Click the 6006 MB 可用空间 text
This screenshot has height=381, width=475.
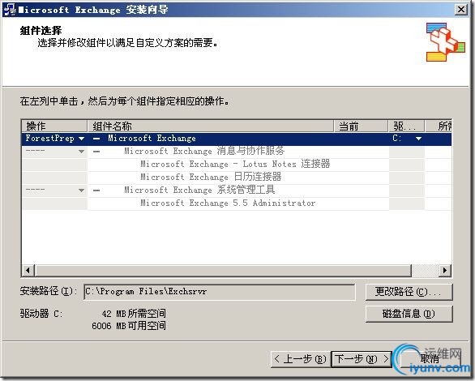click(x=129, y=326)
